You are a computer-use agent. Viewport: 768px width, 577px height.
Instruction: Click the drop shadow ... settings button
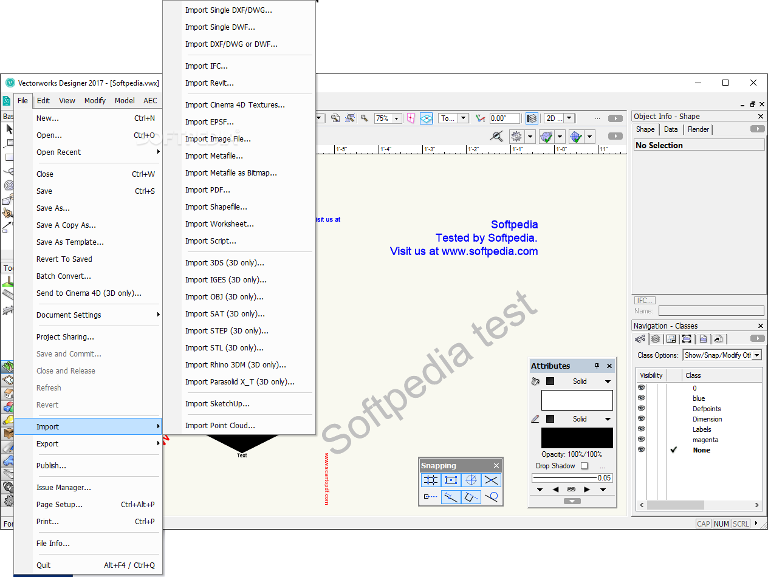(x=602, y=466)
